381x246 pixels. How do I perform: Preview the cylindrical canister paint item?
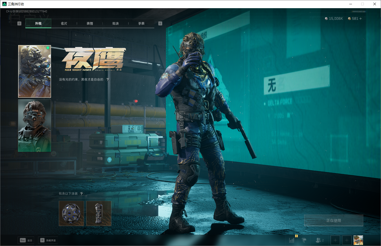(x=99, y=213)
